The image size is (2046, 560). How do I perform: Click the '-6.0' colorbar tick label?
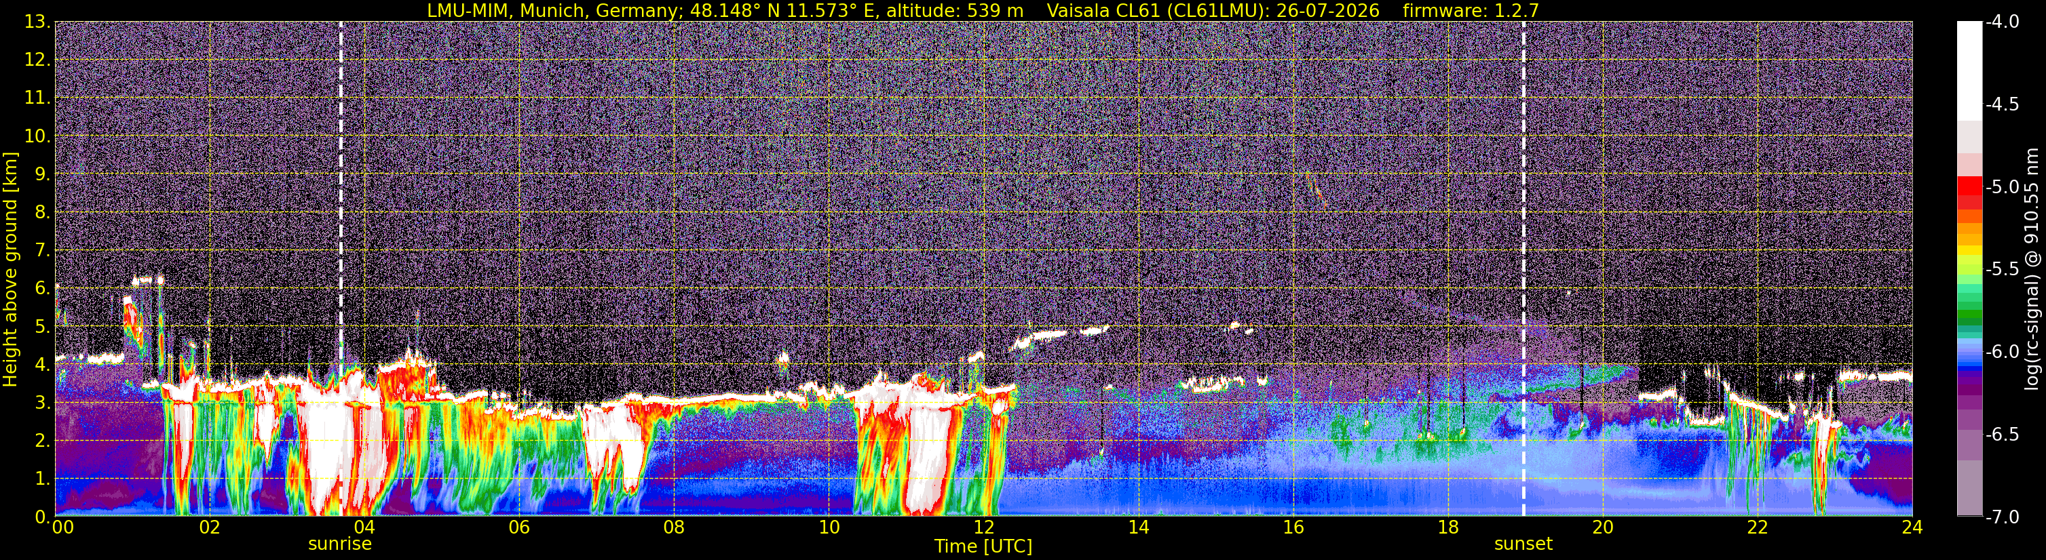pyautogui.click(x=2001, y=352)
